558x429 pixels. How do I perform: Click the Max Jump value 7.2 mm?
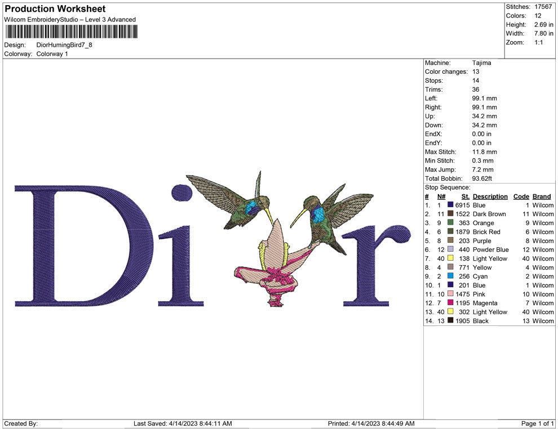(x=483, y=169)
